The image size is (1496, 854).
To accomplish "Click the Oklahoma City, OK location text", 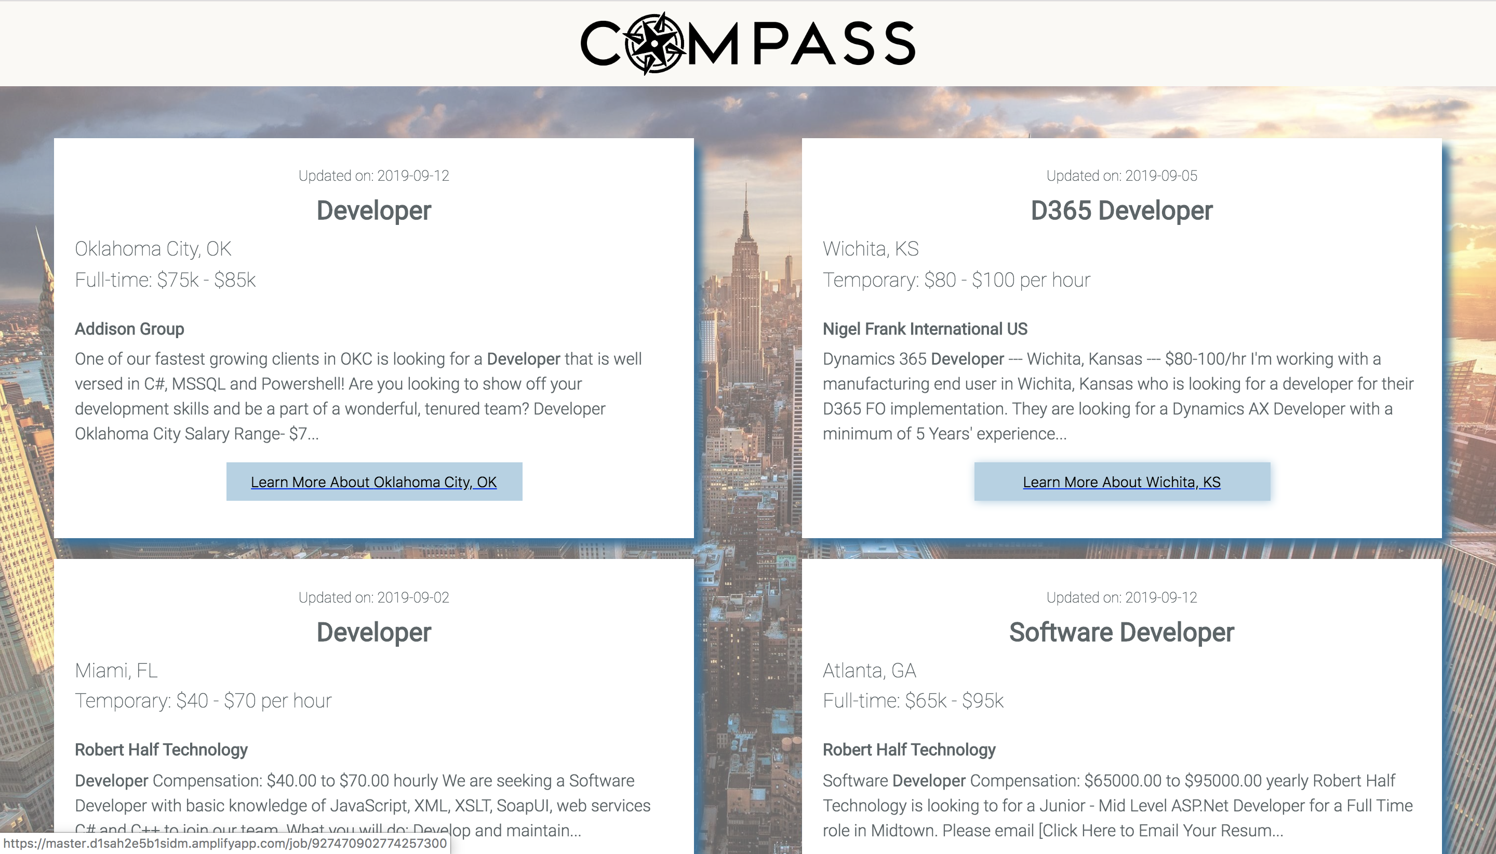I will (153, 249).
